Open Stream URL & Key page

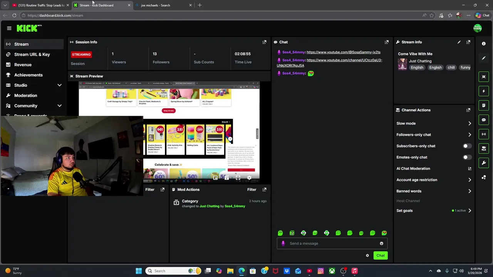click(34, 54)
